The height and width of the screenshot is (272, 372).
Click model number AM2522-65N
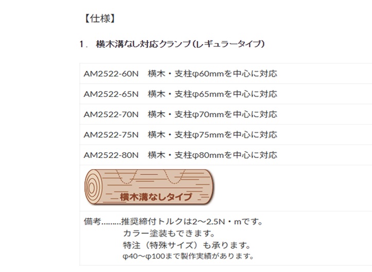pos(111,94)
